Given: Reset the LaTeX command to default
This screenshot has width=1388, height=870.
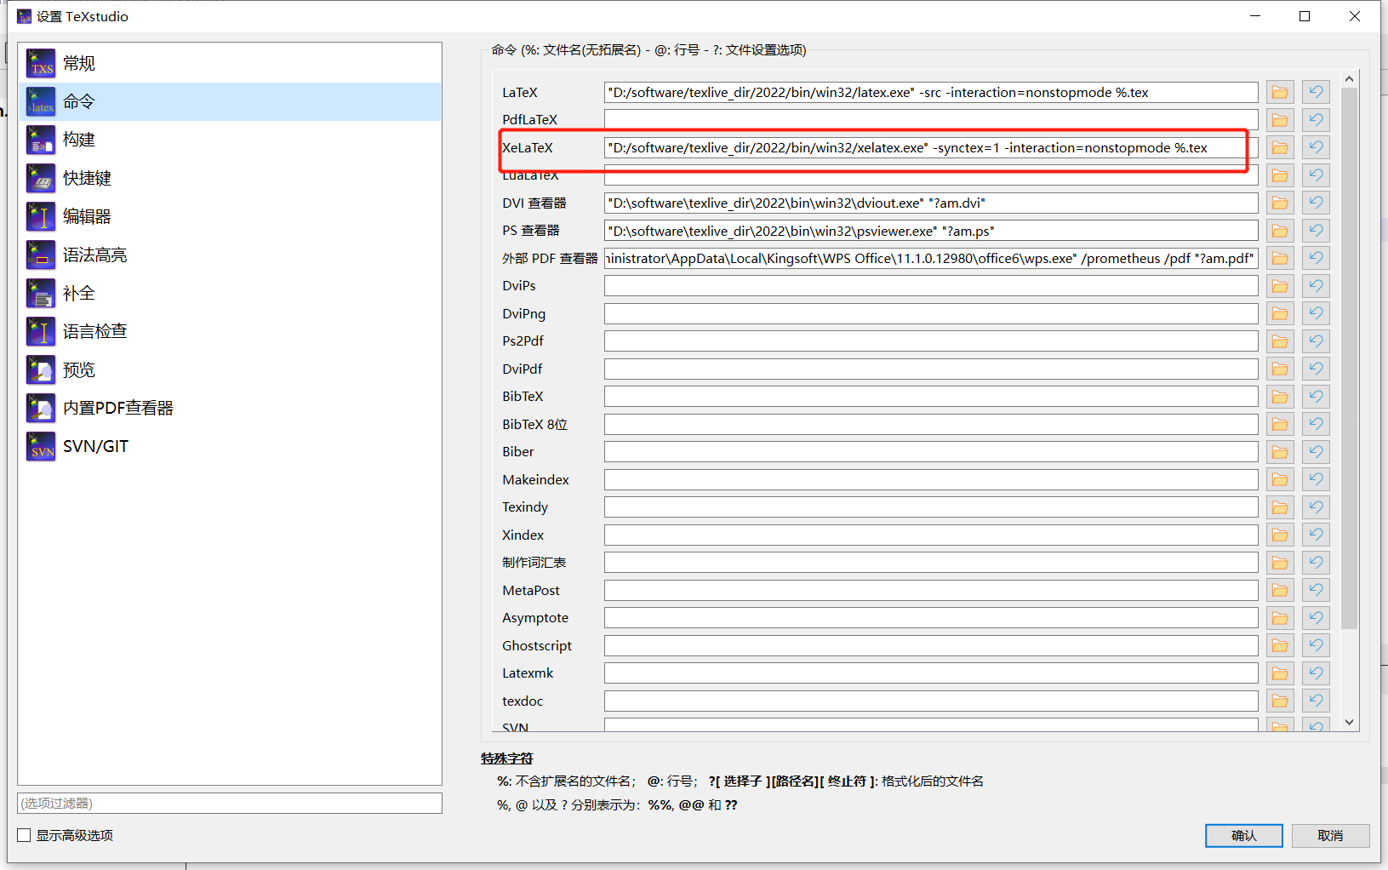Looking at the screenshot, I should point(1316,92).
